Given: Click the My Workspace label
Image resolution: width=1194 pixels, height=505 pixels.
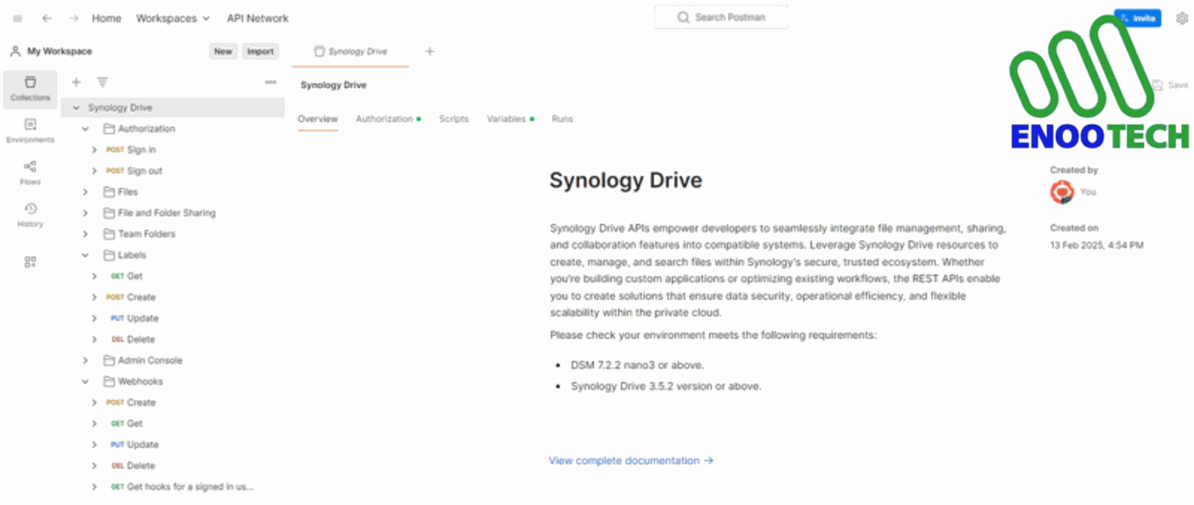Looking at the screenshot, I should [60, 51].
